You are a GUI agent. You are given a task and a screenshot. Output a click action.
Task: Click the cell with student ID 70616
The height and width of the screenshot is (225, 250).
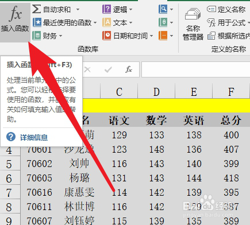[40, 192]
